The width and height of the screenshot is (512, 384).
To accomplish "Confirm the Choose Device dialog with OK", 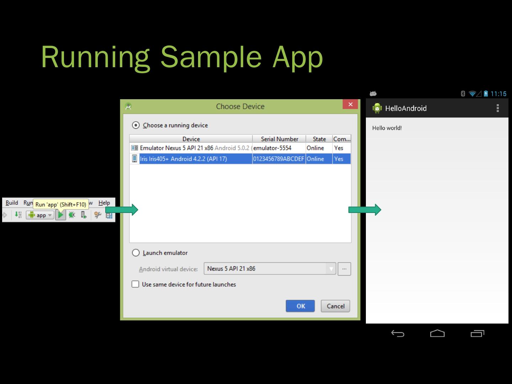I will pyautogui.click(x=300, y=306).
